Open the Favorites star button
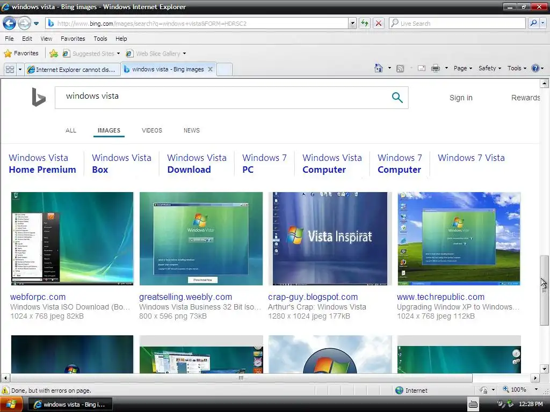The width and height of the screenshot is (550, 412). pos(21,53)
